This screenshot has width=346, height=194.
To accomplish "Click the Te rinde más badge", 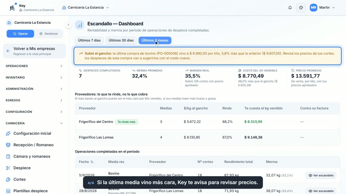I will [x=127, y=122].
